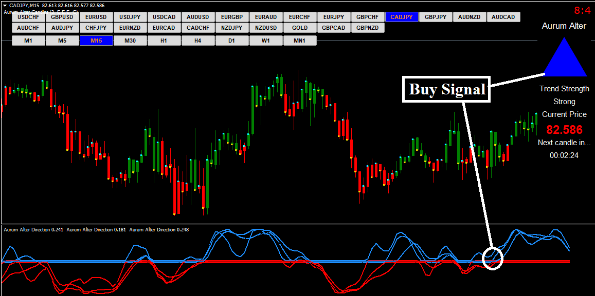This screenshot has width=595, height=296.
Task: Switch to the M1 timeframe
Action: pyautogui.click(x=28, y=41)
